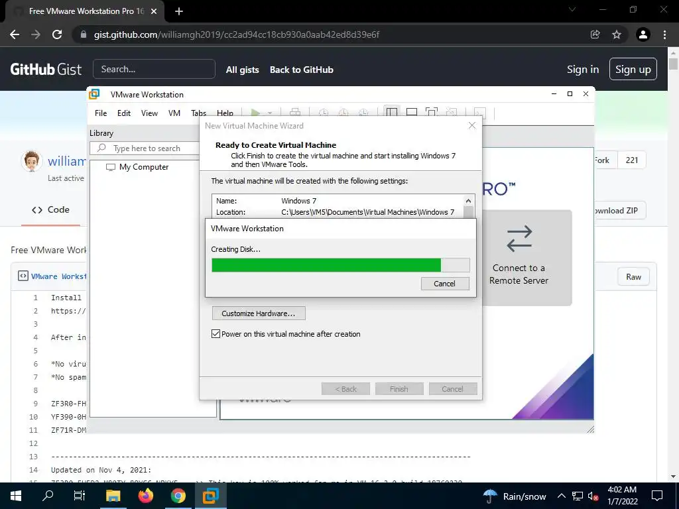Click the wizard's Finish button
This screenshot has height=509, width=679.
pyautogui.click(x=399, y=388)
